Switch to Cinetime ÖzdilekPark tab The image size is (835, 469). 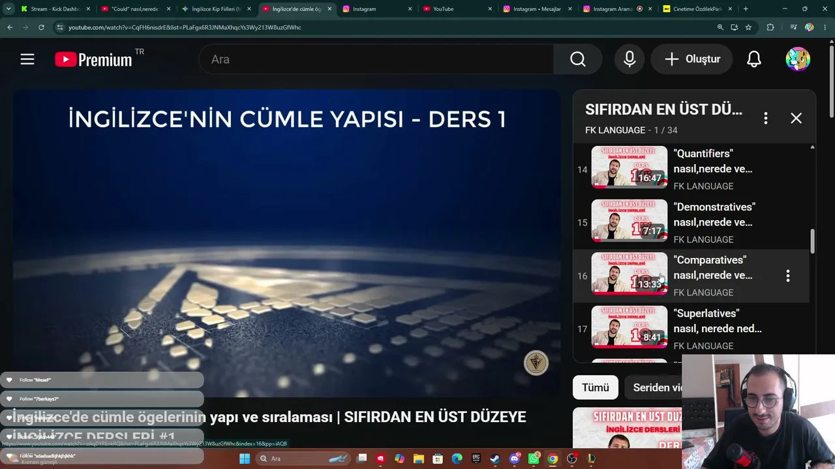point(698,9)
